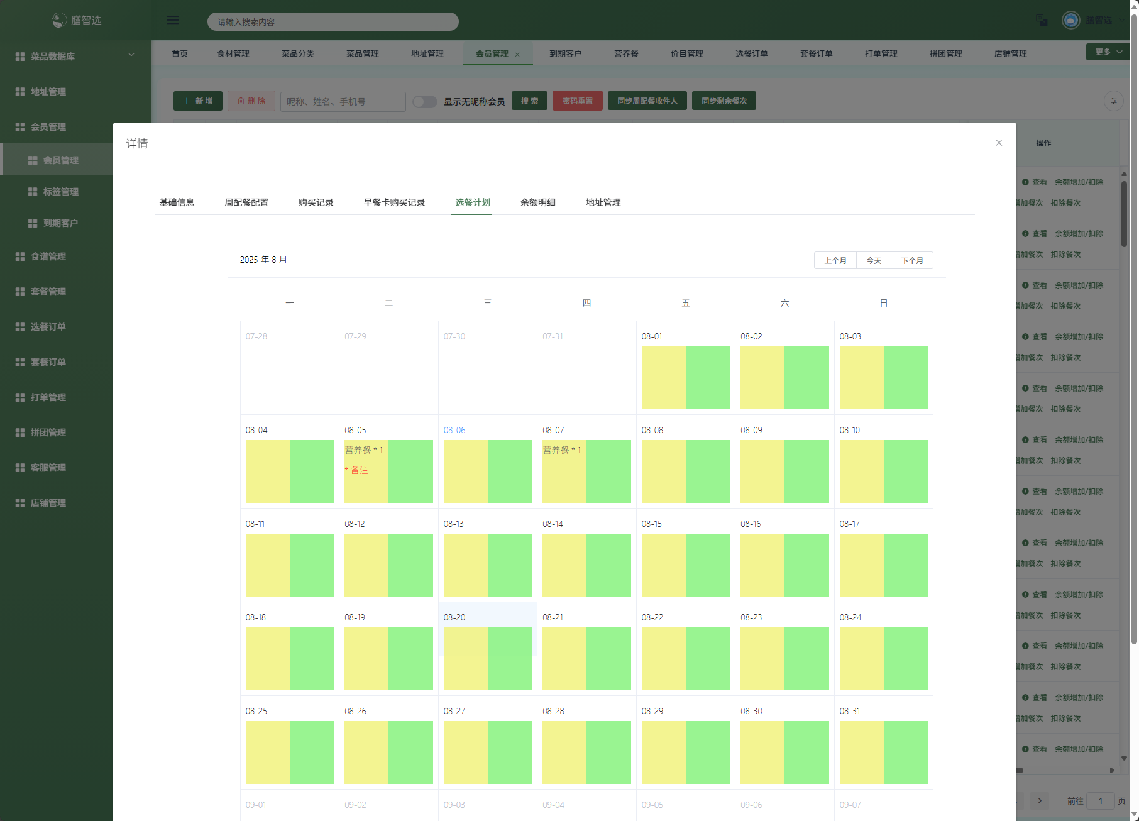
Task: Switch to the 余额明细 tab
Action: (537, 202)
